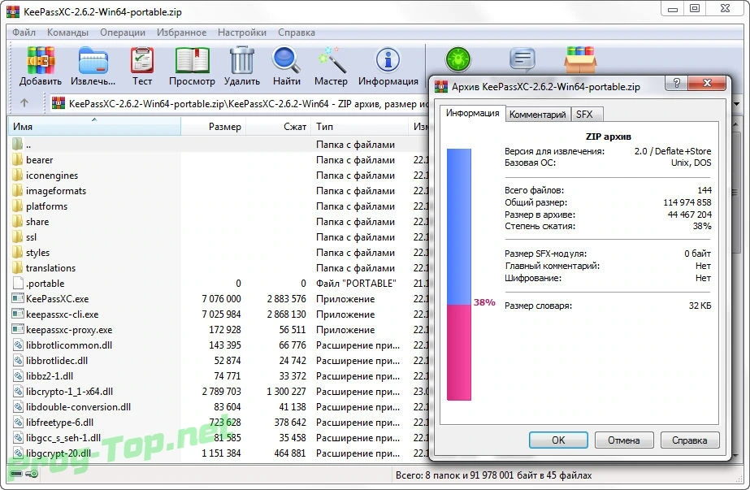Click the Найти magnifier icon
Image resolution: width=750 pixels, height=490 pixels.
[x=287, y=60]
